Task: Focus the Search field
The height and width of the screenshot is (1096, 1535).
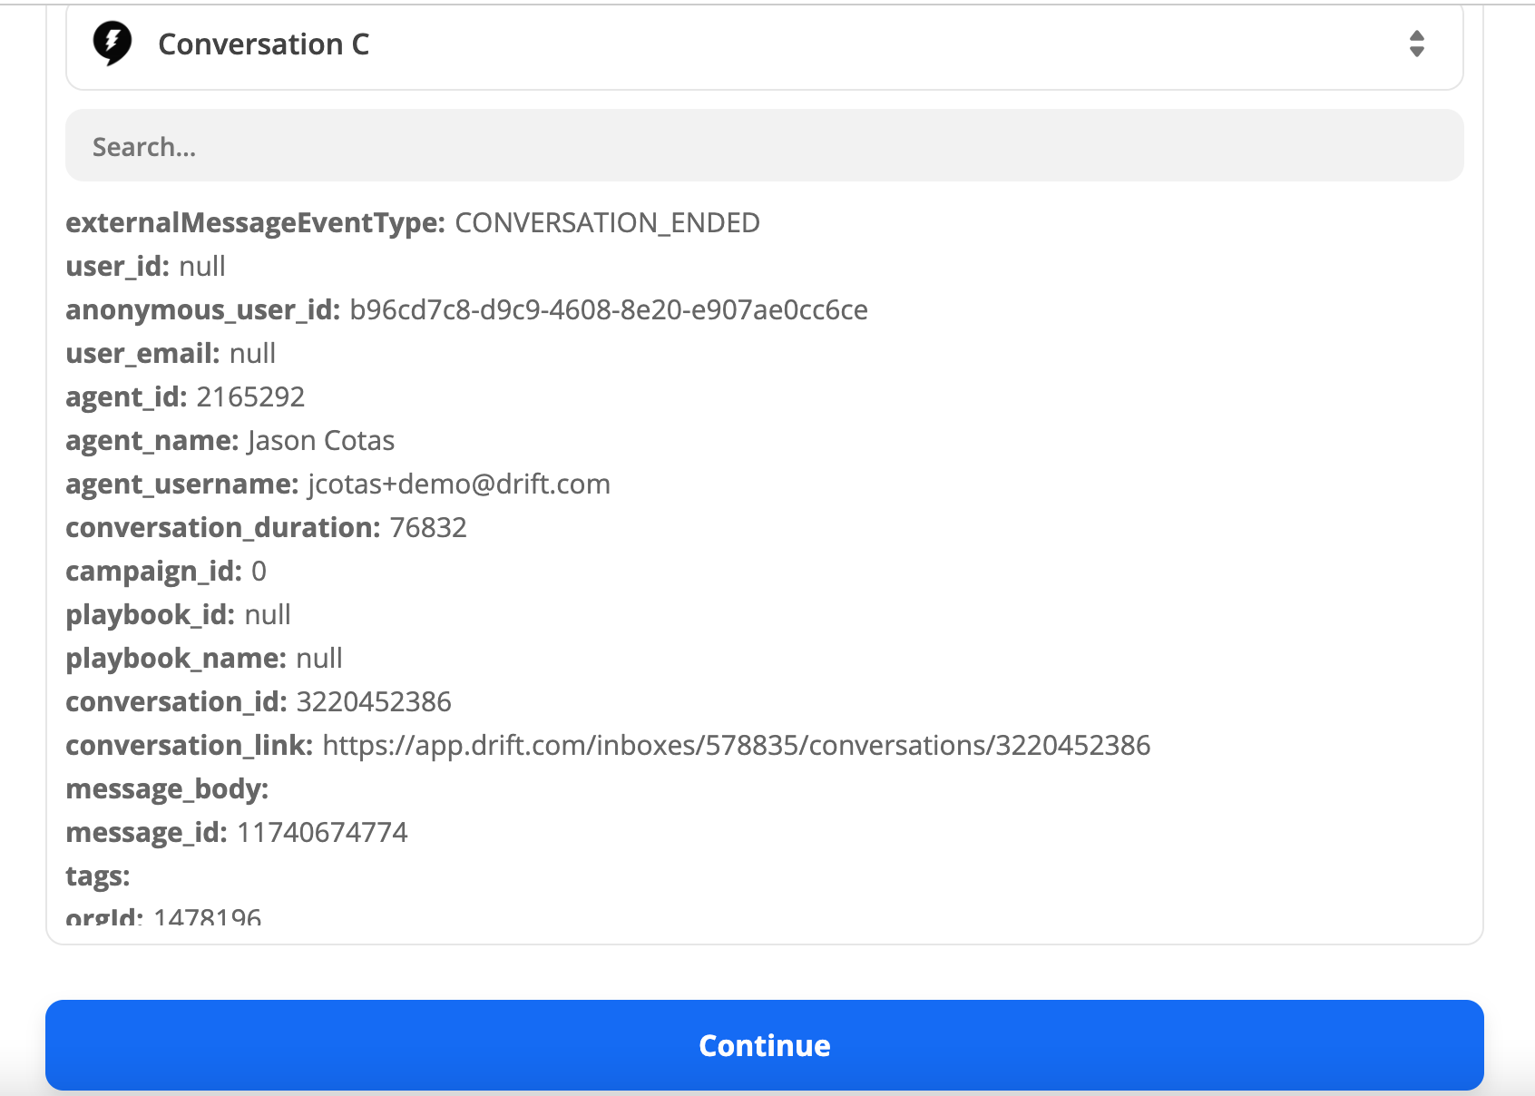Action: tap(764, 146)
